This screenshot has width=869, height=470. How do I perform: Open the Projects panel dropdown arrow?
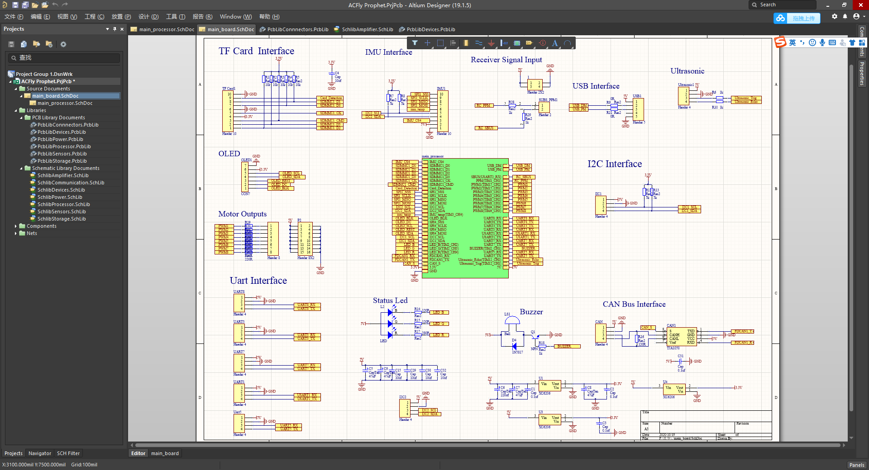[107, 29]
